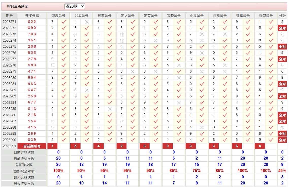Viewport: 289px width, 188px height.
Task: Click the wrong mark for 谷风杀号 in row 2026271
Action: [x=87, y=22]
